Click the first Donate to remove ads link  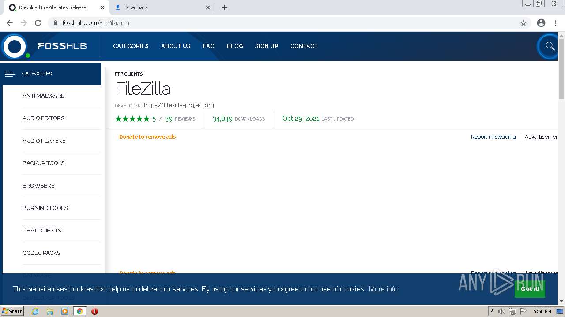tap(147, 137)
